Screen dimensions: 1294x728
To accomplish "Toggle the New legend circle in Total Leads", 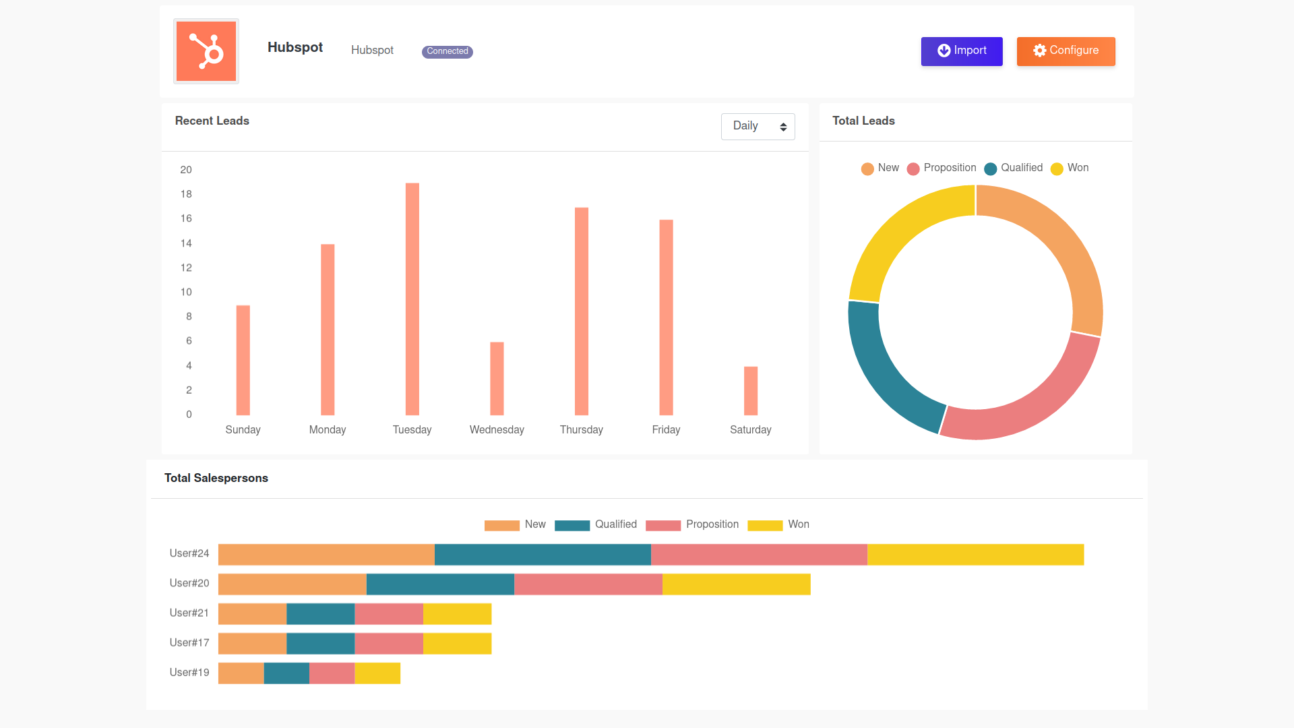I will [867, 169].
